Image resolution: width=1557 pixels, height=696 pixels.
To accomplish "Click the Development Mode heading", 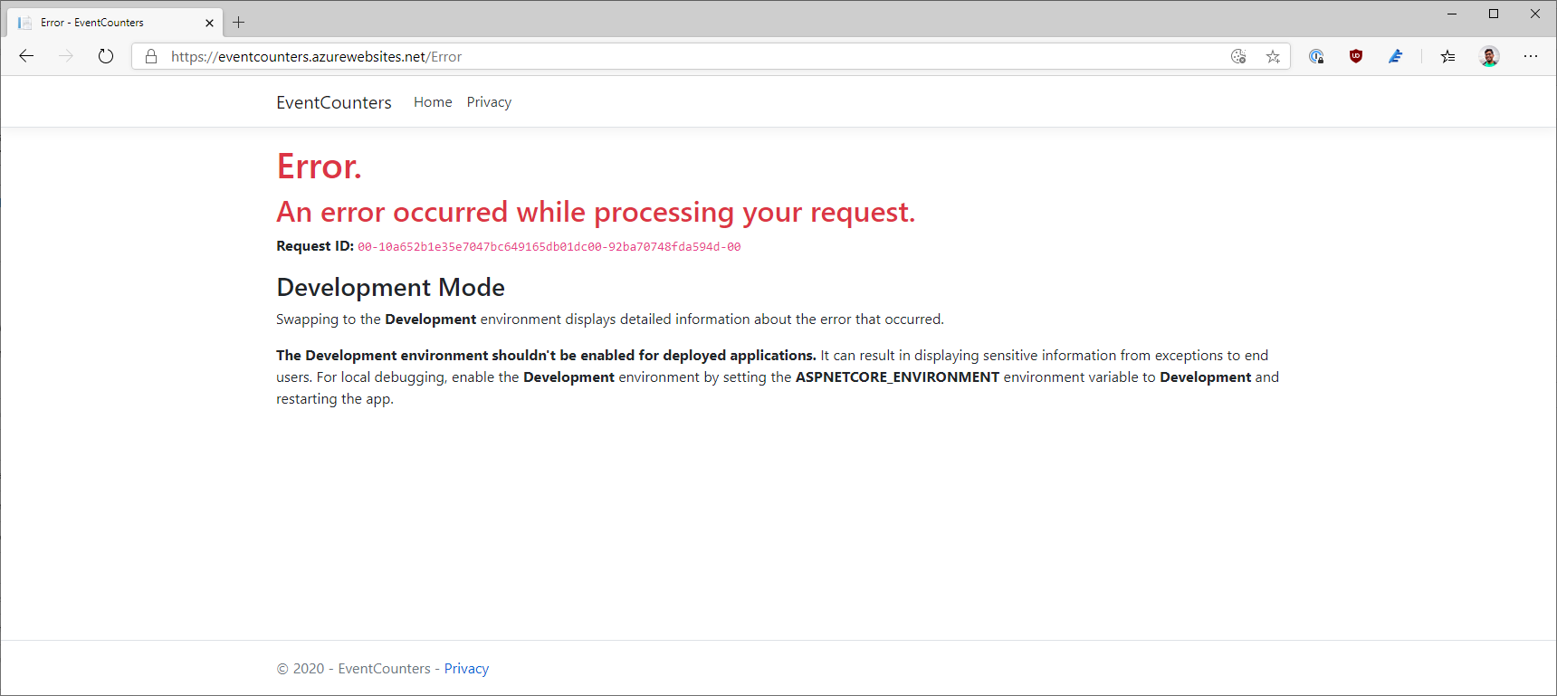I will [390, 287].
